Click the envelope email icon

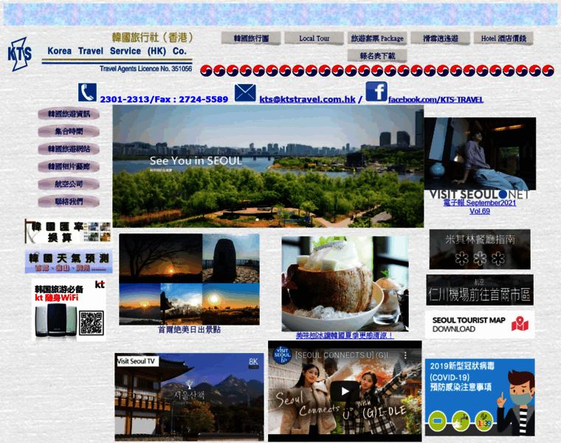tap(245, 93)
